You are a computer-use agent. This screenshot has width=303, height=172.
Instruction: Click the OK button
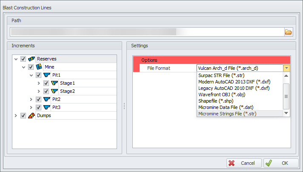[281, 163]
